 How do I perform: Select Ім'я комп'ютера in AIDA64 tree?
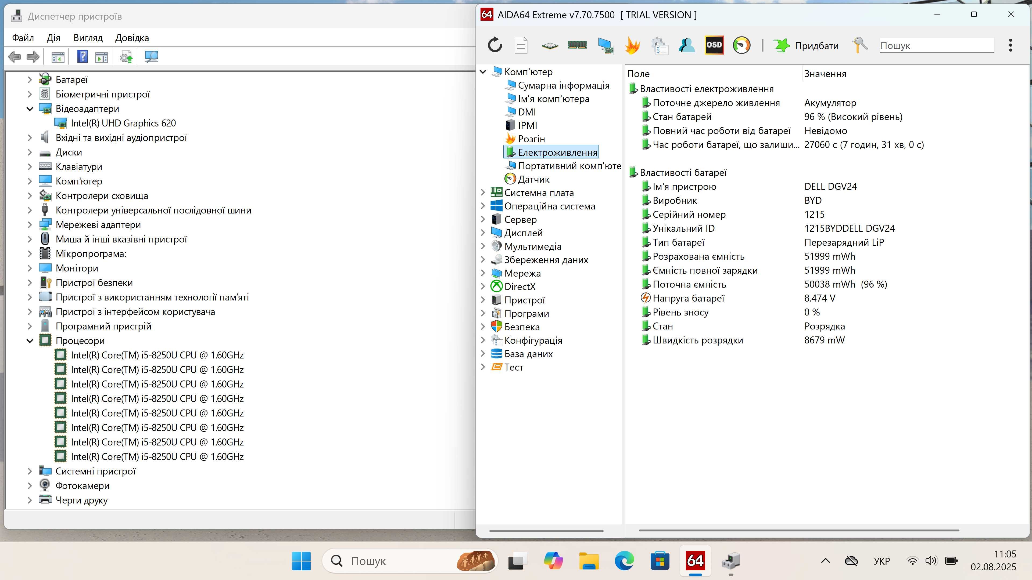(554, 99)
